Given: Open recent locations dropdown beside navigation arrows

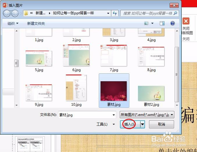Looking at the screenshot, I should (21, 13).
